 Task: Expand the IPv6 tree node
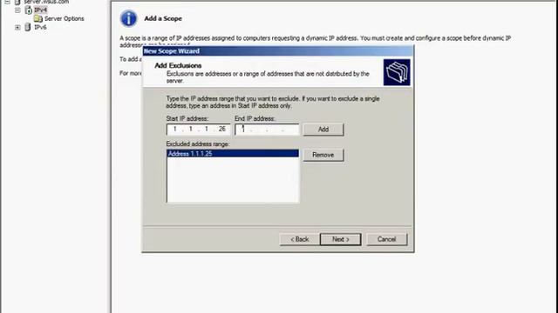coord(17,27)
